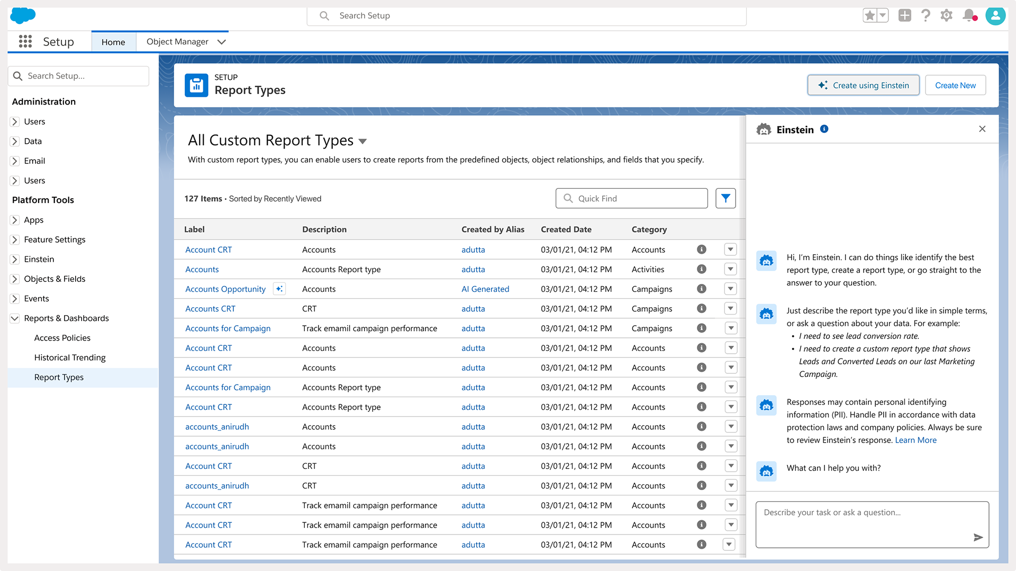Expand the Apps section under Platform Tools

pos(15,220)
